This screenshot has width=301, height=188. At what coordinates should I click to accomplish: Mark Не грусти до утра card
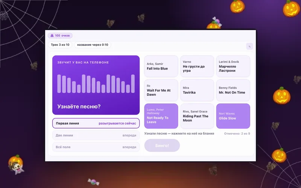[197, 66]
